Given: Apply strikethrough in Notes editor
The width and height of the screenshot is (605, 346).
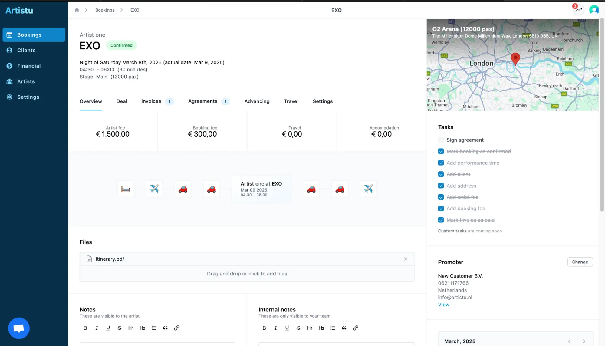Looking at the screenshot, I should click(x=120, y=328).
